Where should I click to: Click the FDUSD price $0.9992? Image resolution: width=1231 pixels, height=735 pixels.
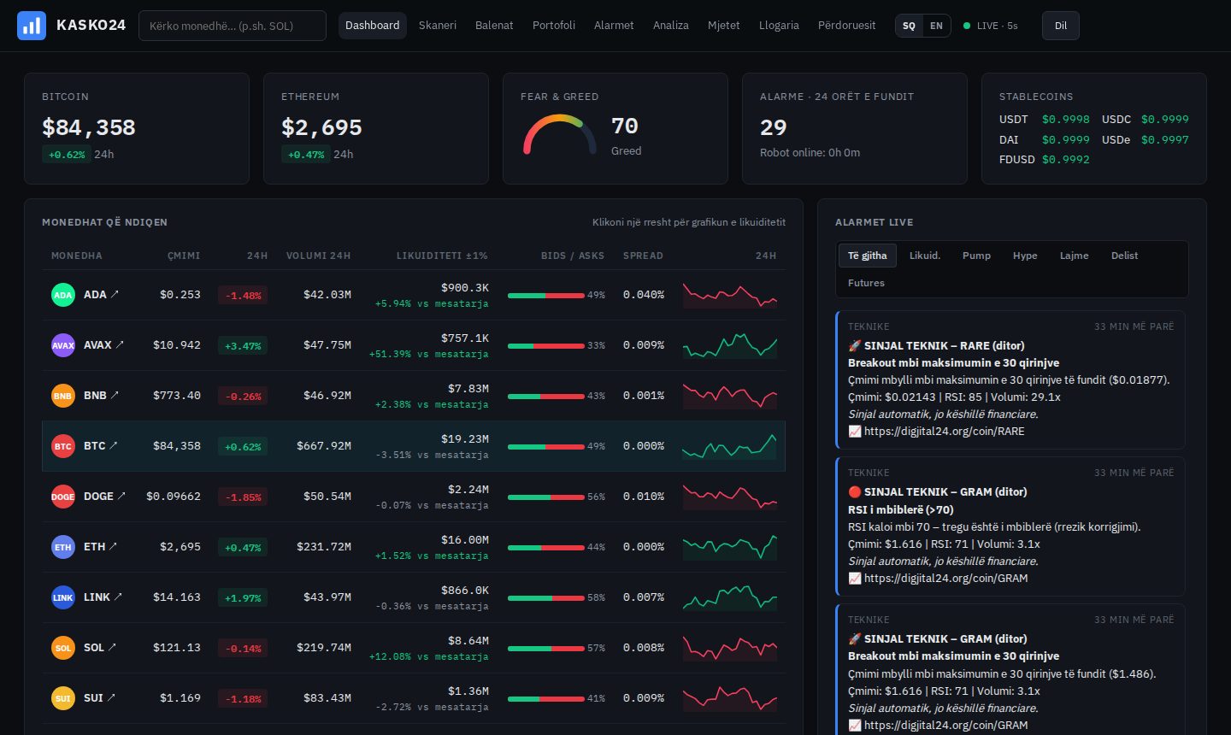(1065, 160)
